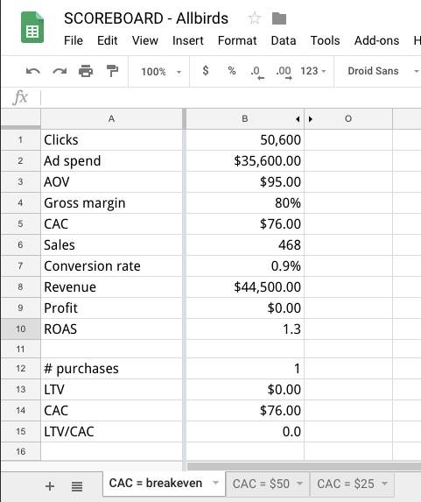Star the SCOREBOARD - Allbirds document

255,18
